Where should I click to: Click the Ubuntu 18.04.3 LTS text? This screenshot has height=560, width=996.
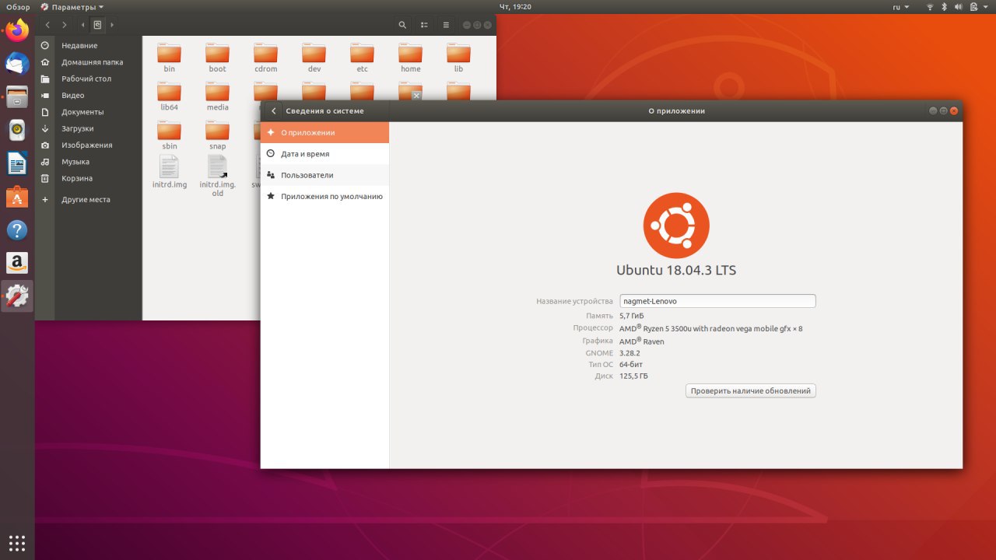pyautogui.click(x=676, y=271)
